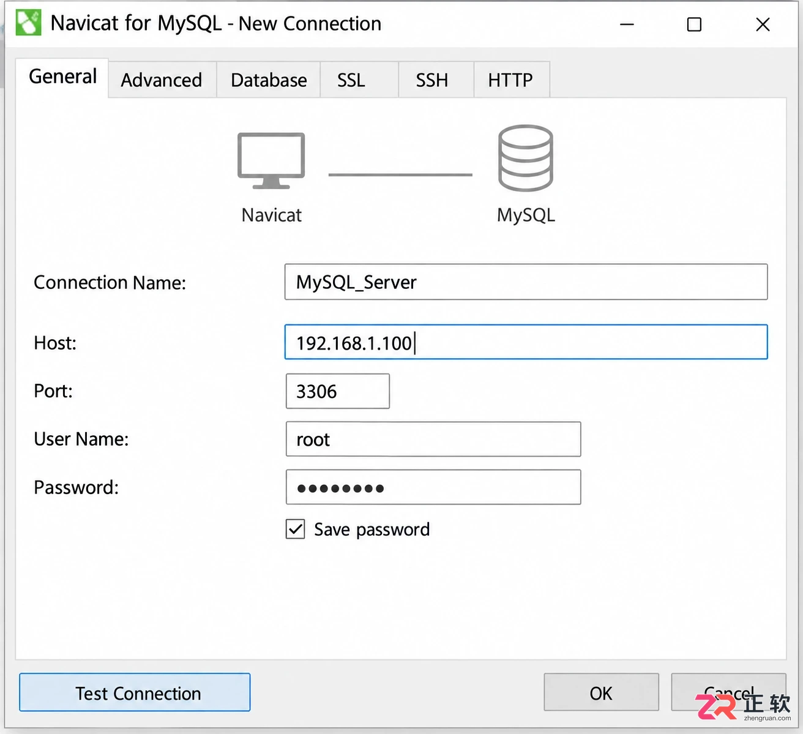Click the Test Connection button
Screen dimensions: 803x734
coord(135,692)
